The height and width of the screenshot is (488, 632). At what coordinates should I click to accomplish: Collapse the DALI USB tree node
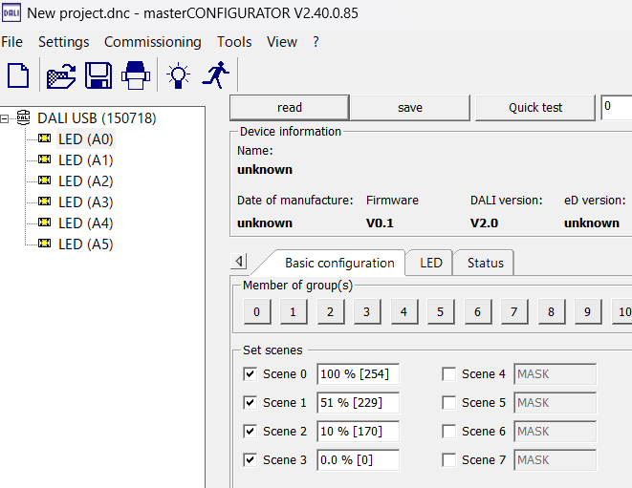[x=4, y=118]
